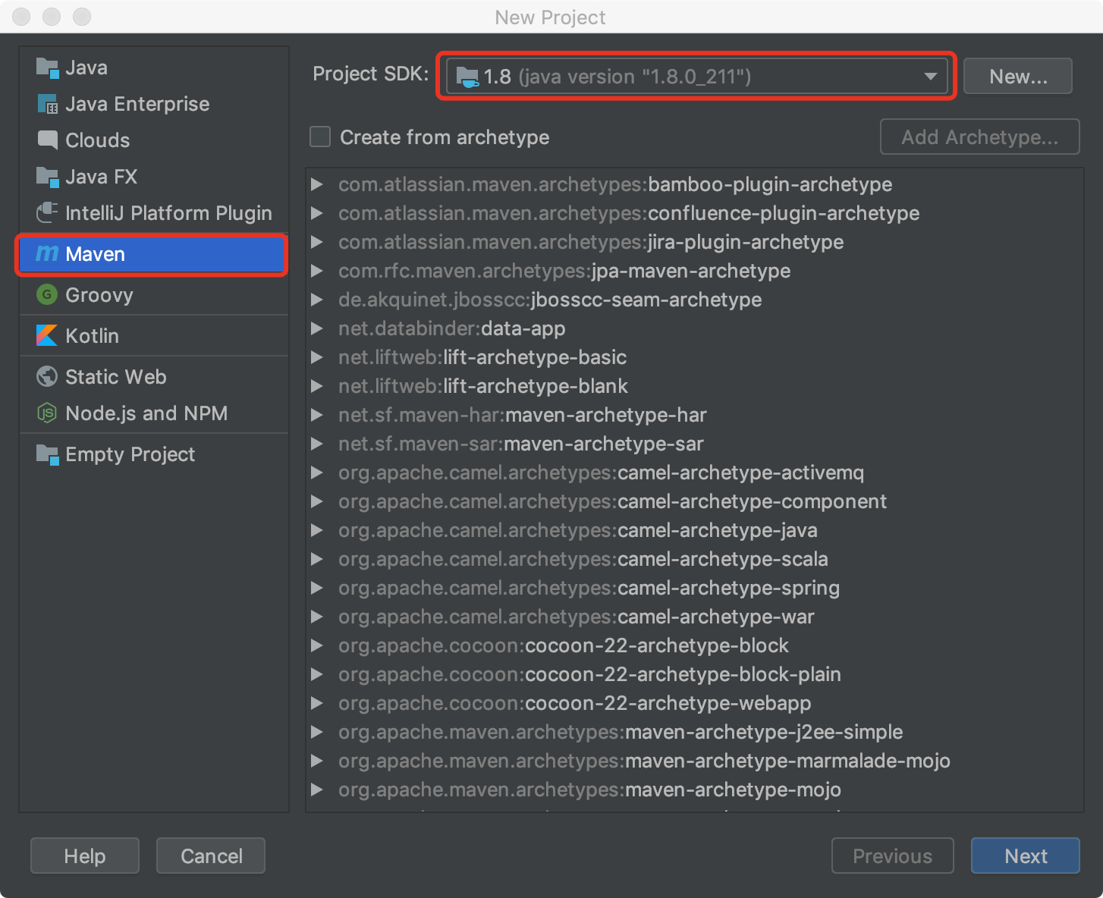Click the Java project type icon
Screen dimensions: 1103x898
tap(47, 68)
